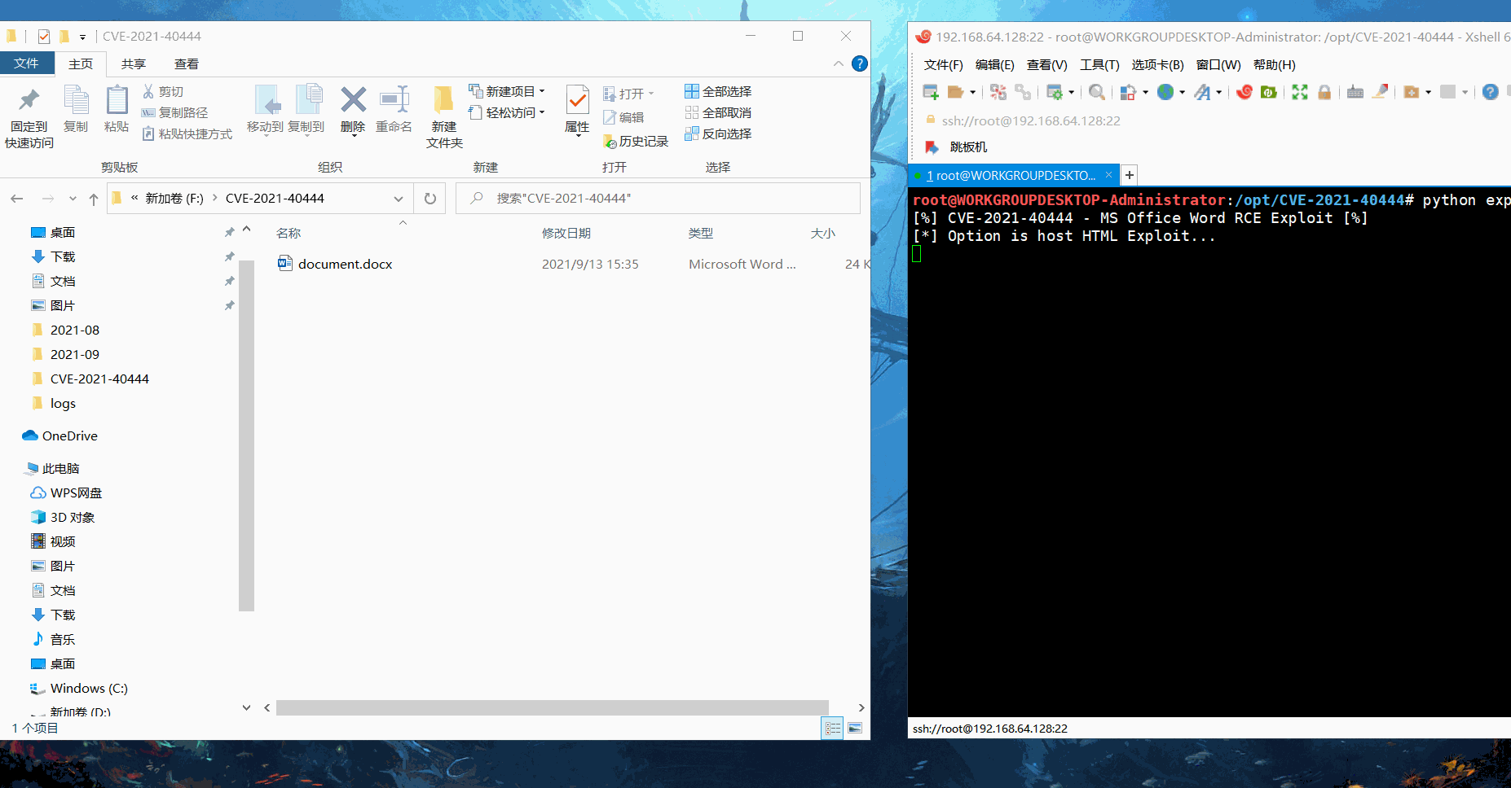Open Xshell 工具(T) menu
The image size is (1511, 788).
(x=1099, y=65)
